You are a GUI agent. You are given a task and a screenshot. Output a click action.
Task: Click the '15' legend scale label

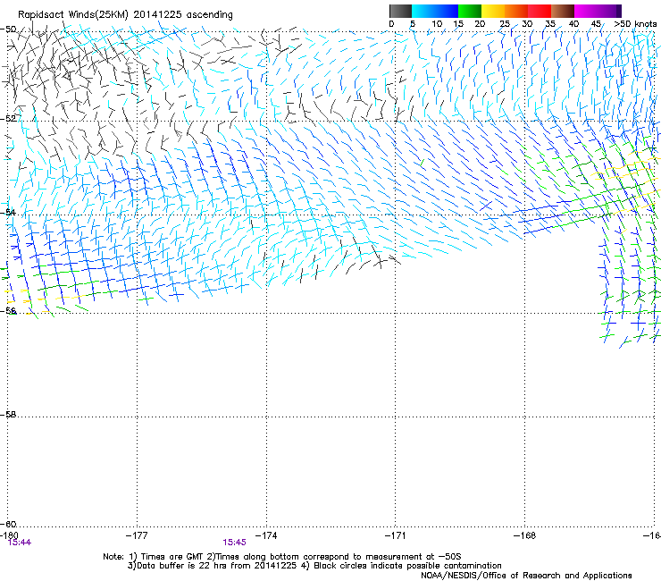click(x=458, y=24)
